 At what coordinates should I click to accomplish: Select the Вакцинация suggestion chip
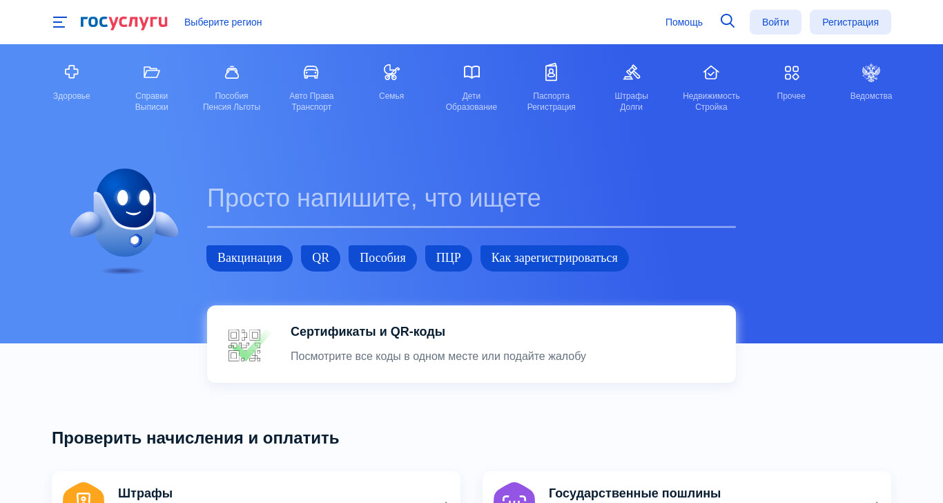pyautogui.click(x=249, y=258)
